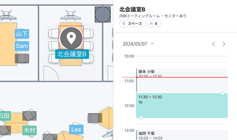Open the 福岡 千葉 13:00 booking
Screen dimensions: 237x140
(182, 135)
